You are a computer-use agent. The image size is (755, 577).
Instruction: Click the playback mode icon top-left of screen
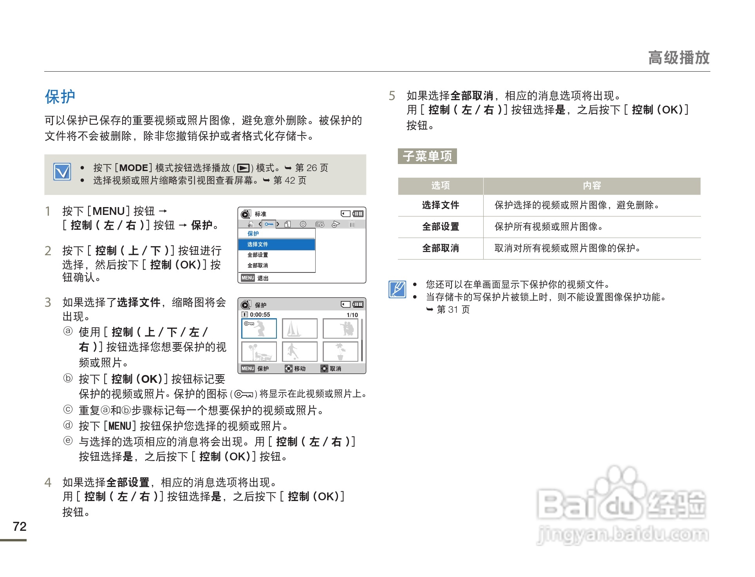tap(246, 214)
